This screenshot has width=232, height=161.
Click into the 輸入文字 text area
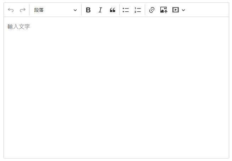coord(116,88)
